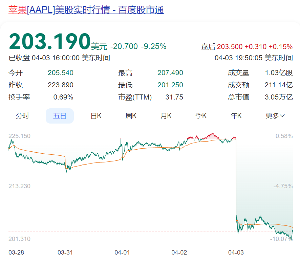Show the 月K chart tab

pos(166,116)
